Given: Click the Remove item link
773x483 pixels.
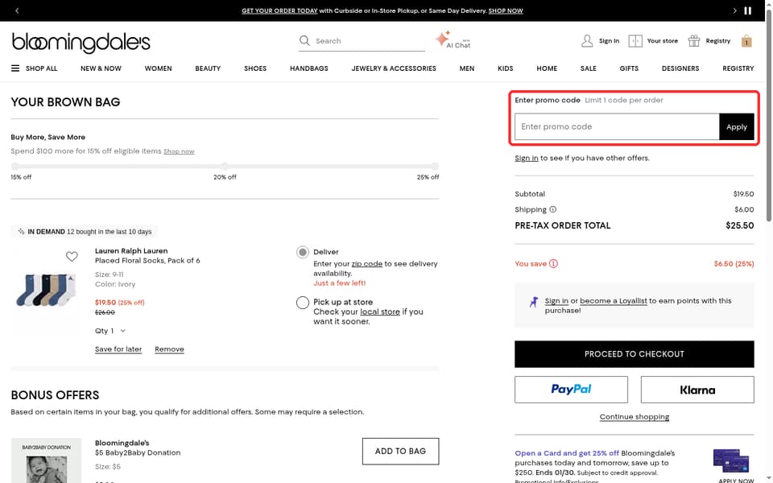Looking at the screenshot, I should click(x=169, y=349).
